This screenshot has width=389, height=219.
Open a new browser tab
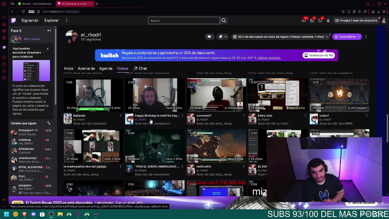(x=97, y=4)
